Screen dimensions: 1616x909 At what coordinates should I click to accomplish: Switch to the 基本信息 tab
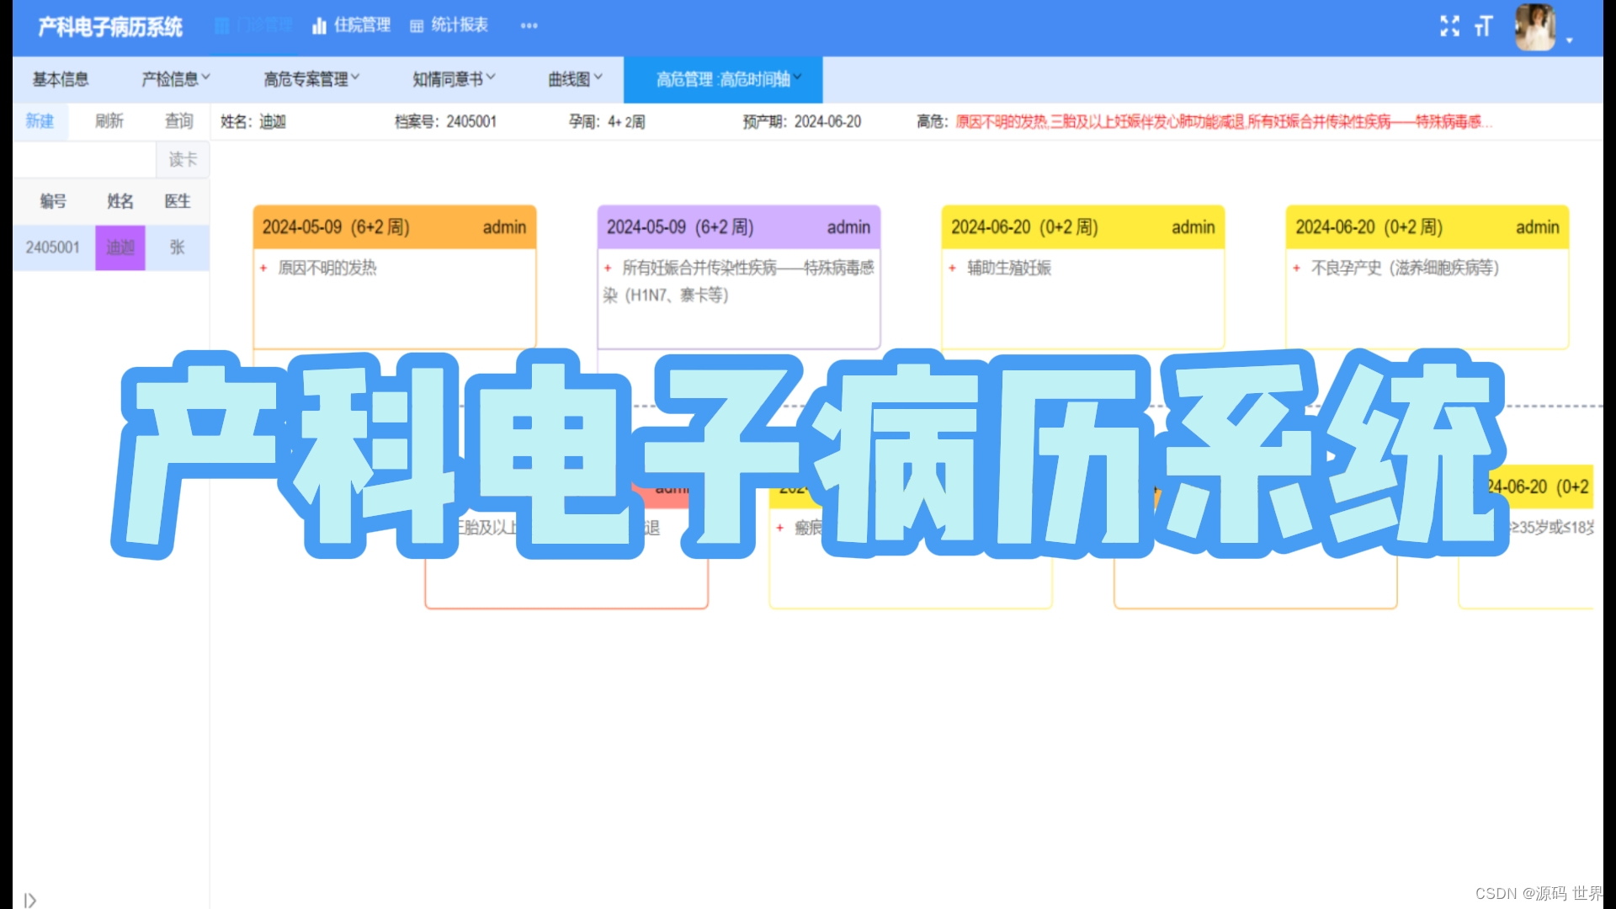[x=61, y=79]
